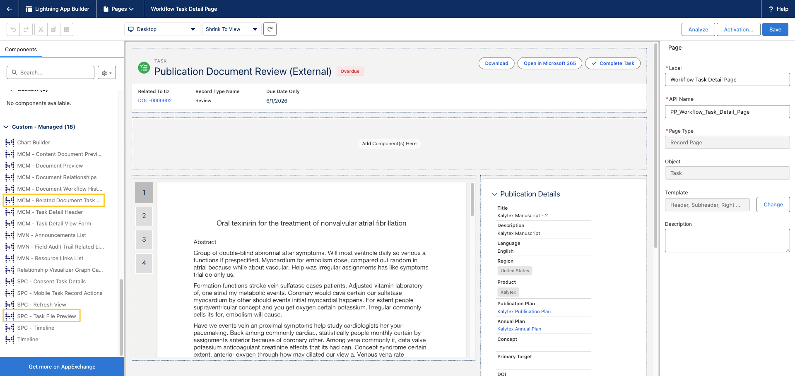The image size is (795, 376).
Task: Click the SPC - Task File Preview icon
Action: click(x=10, y=316)
